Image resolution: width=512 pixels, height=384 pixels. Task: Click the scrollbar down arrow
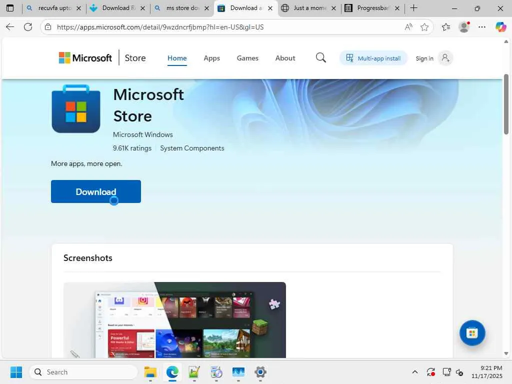coord(506,353)
